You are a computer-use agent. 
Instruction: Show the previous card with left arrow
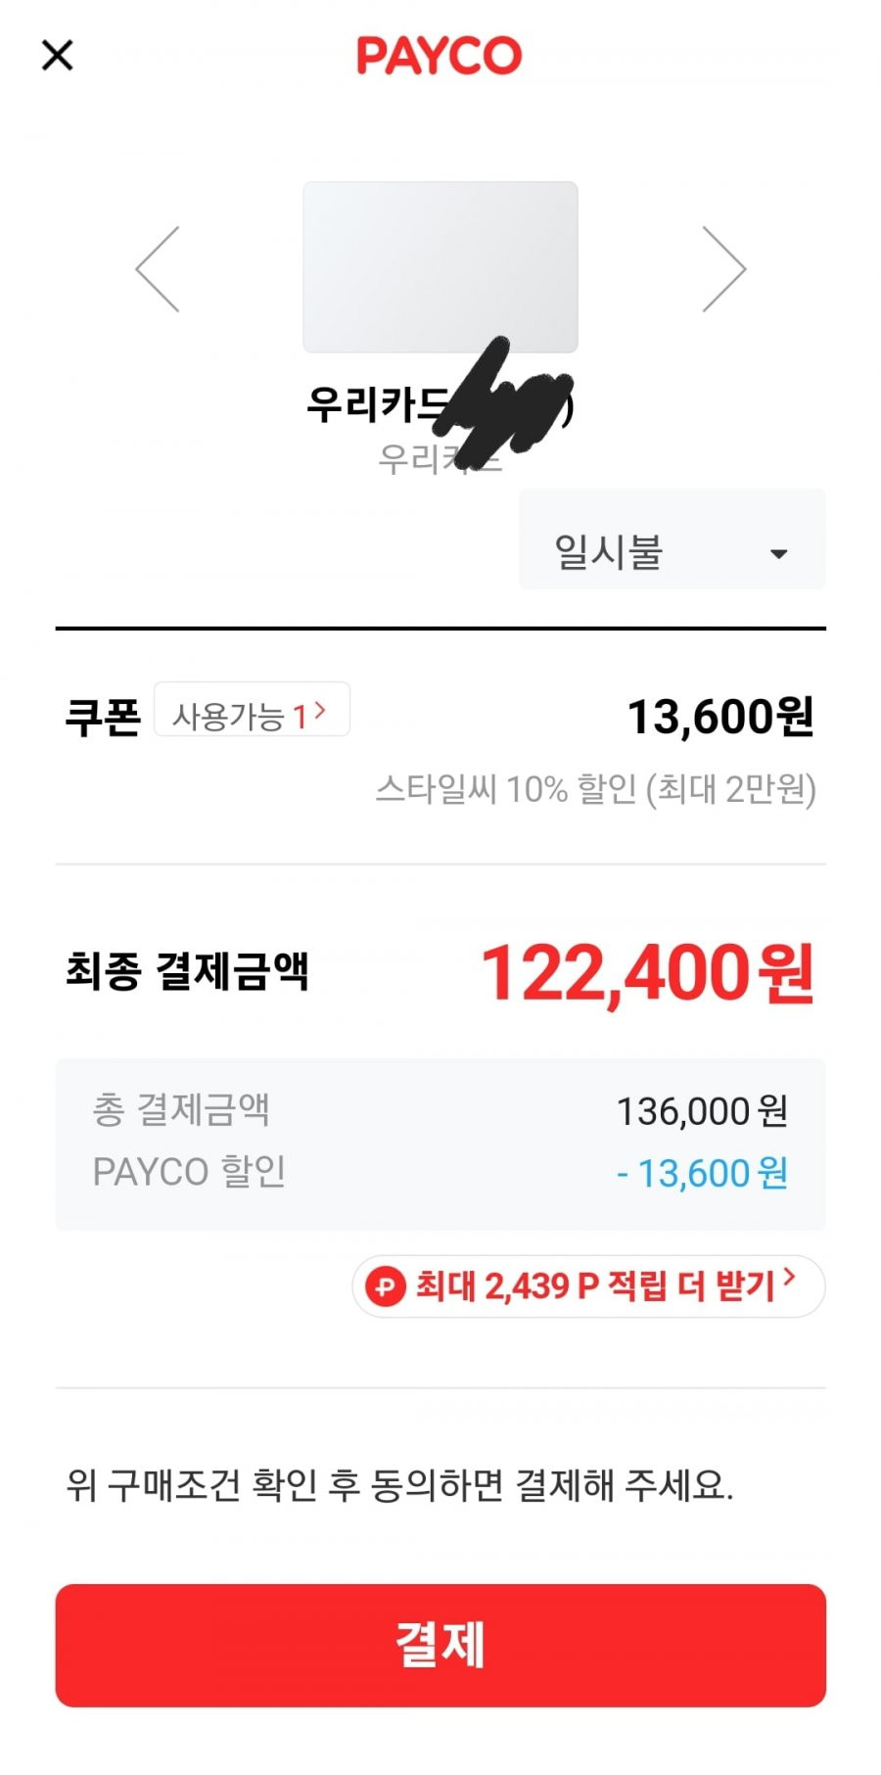coord(158,269)
